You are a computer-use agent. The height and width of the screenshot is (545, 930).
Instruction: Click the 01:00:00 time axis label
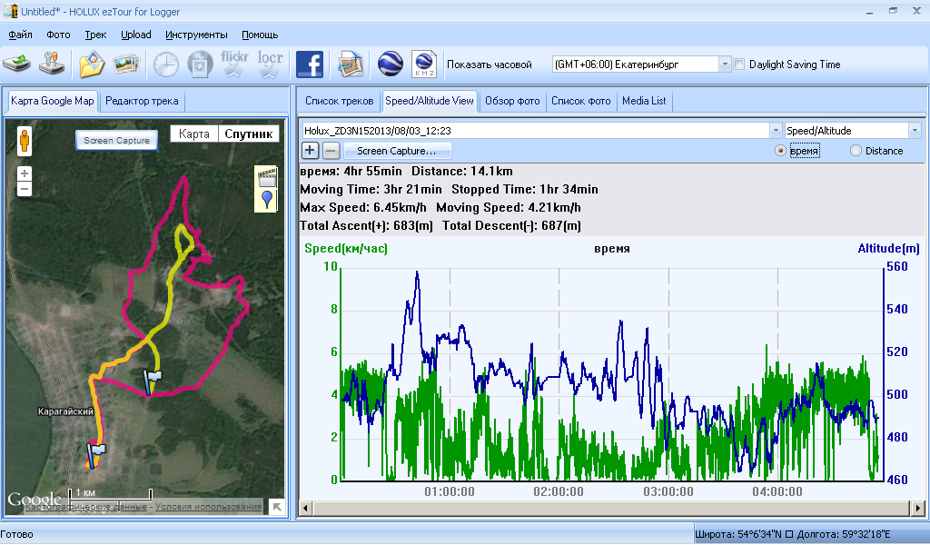[449, 491]
